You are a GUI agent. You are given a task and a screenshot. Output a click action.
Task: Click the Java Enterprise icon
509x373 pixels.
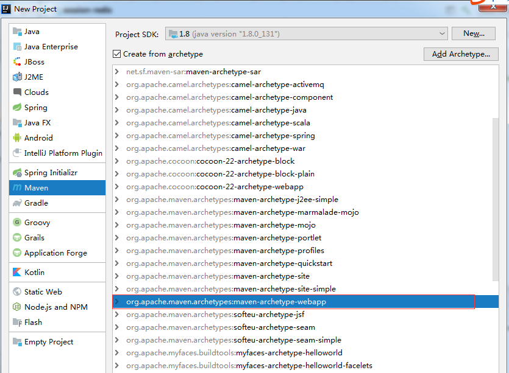pos(17,47)
